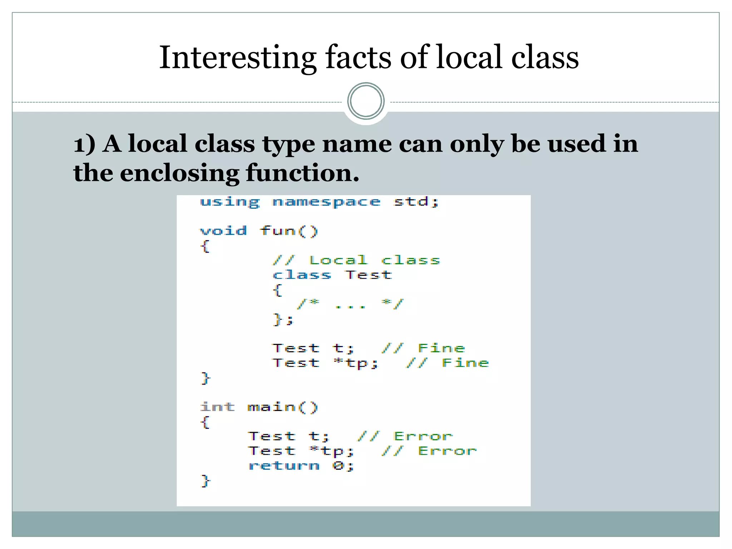Viewport: 732px width, 549px height.
Task: Click the 'using namespace std;' code line
Action: pos(319,202)
